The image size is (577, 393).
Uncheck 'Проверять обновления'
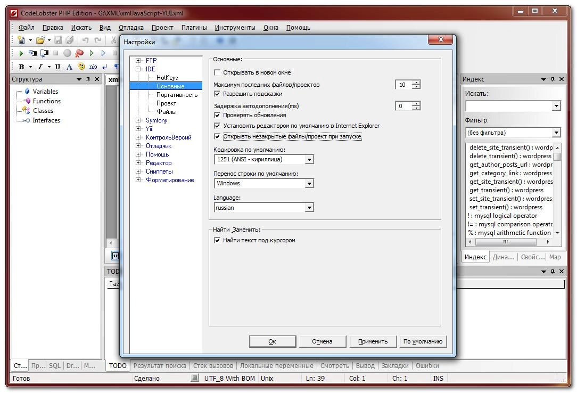(x=217, y=115)
